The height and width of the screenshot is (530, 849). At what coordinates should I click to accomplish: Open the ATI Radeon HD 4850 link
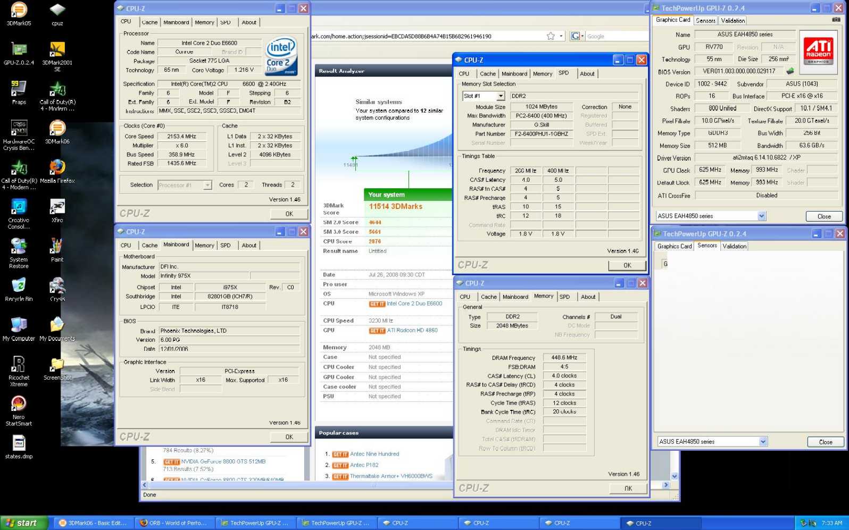pos(412,330)
